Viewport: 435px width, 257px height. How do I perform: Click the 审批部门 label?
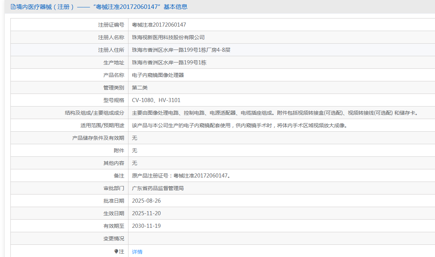click(114, 188)
